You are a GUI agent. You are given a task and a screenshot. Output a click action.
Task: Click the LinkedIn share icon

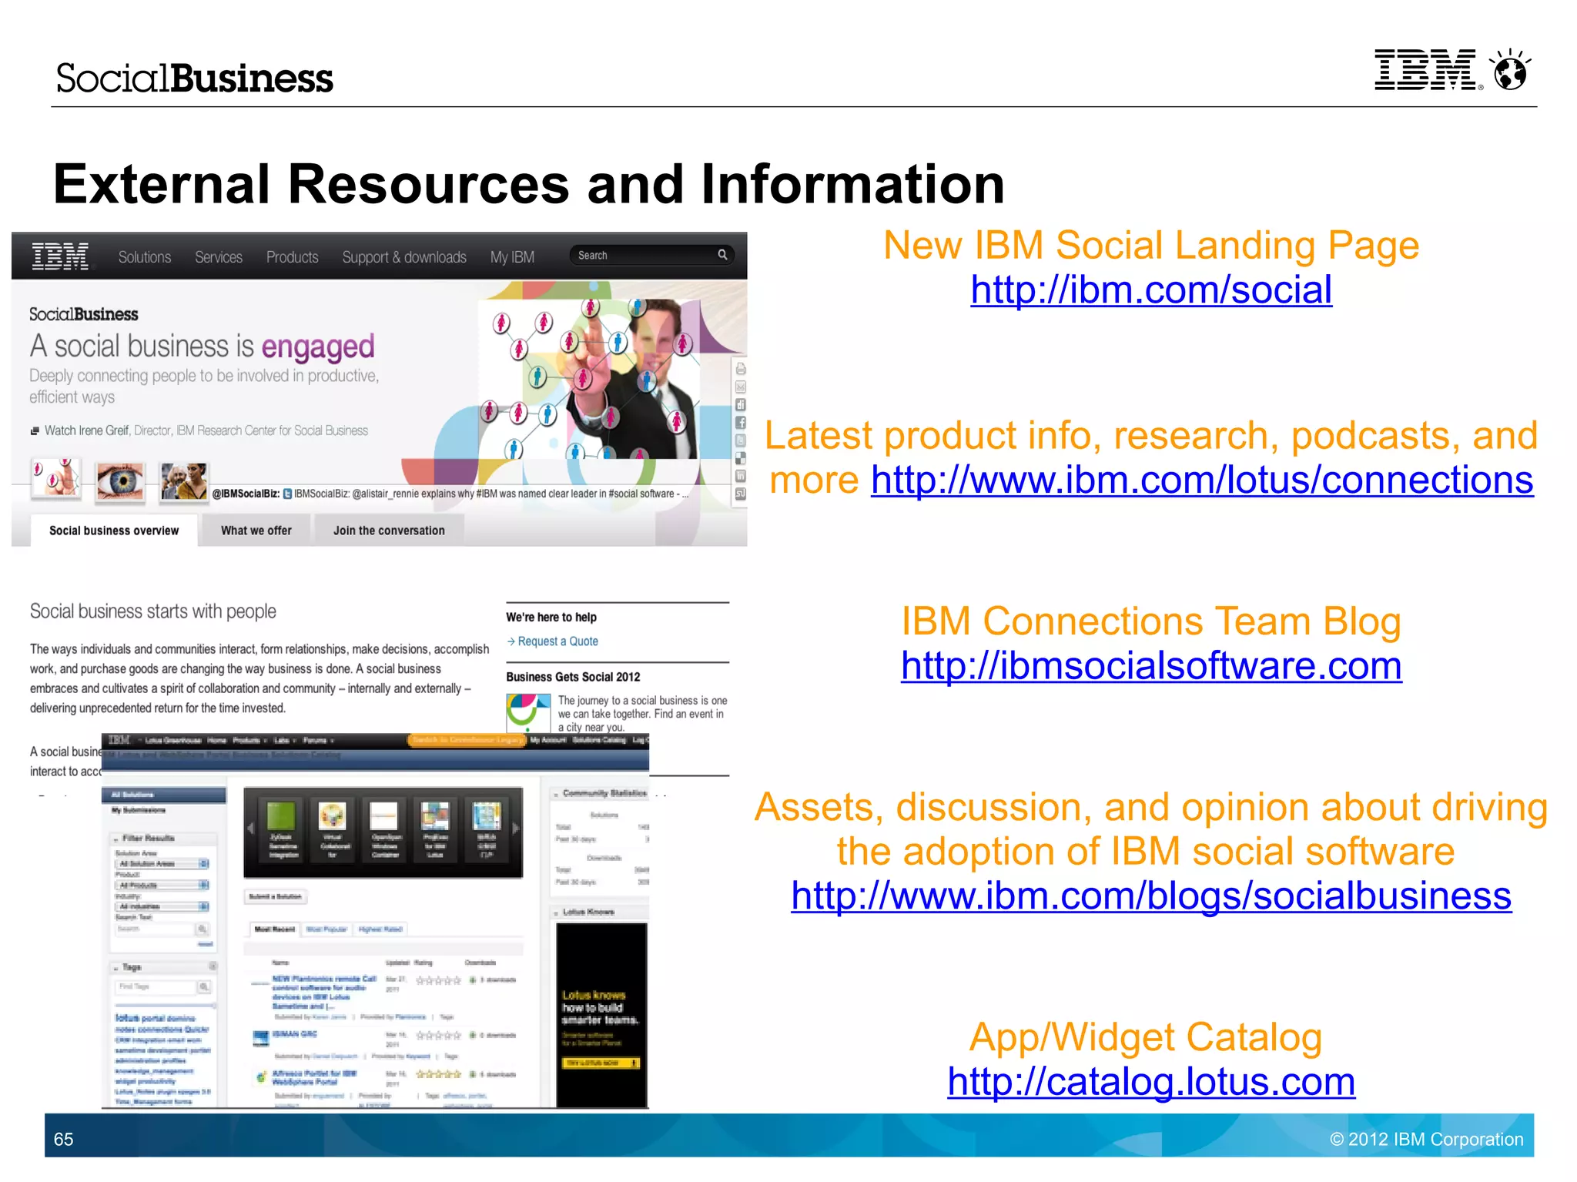click(x=740, y=476)
